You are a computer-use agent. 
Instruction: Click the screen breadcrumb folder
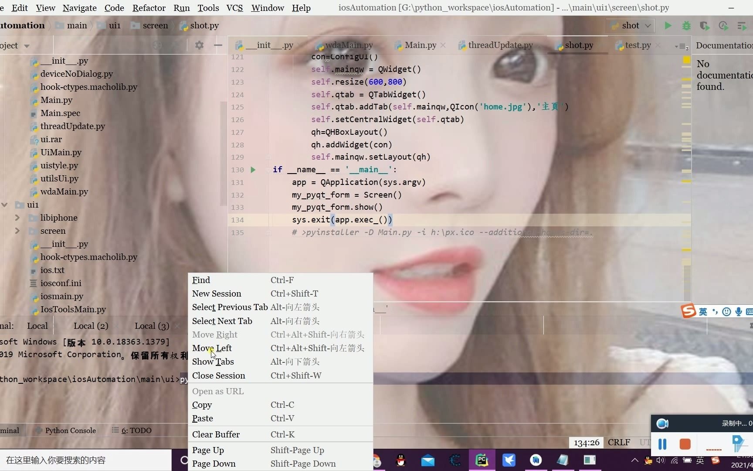pyautogui.click(x=150, y=26)
